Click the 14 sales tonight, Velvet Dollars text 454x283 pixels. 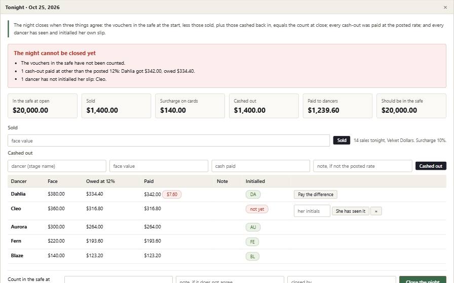[400, 140]
